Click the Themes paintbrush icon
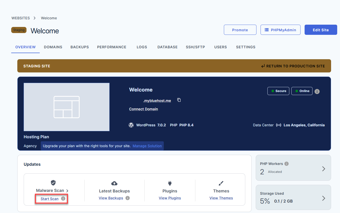This screenshot has height=213, width=340. click(221, 183)
